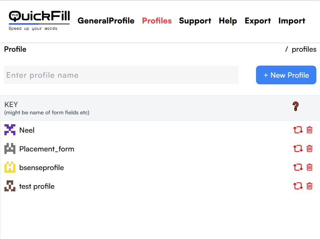Click swap arrows icon for bsenseprofile
The image size is (320, 239).
click(x=298, y=167)
